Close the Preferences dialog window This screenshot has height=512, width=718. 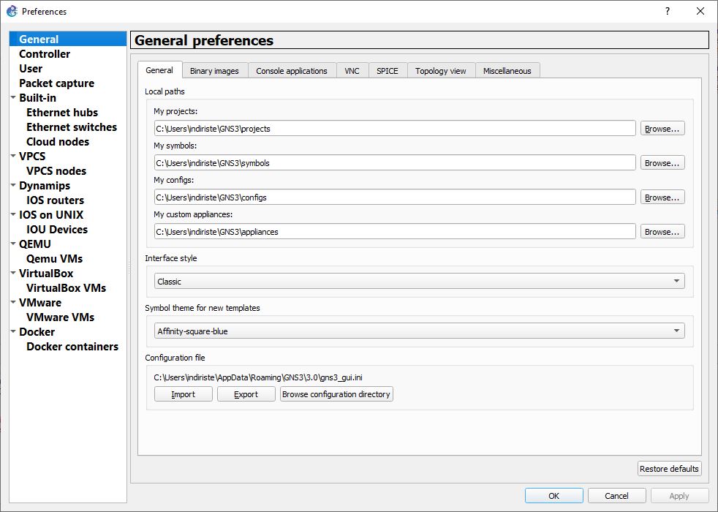700,11
